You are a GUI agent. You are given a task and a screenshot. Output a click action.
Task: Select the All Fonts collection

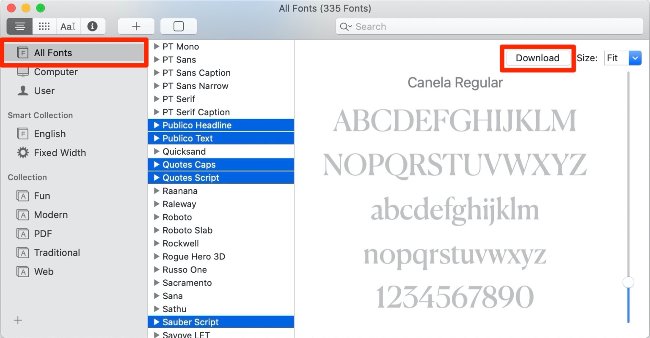pos(53,52)
